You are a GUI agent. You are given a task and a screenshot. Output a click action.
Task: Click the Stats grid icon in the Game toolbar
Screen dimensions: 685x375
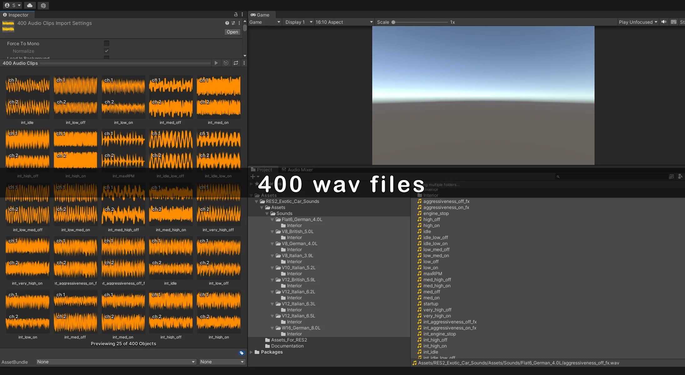pos(674,22)
